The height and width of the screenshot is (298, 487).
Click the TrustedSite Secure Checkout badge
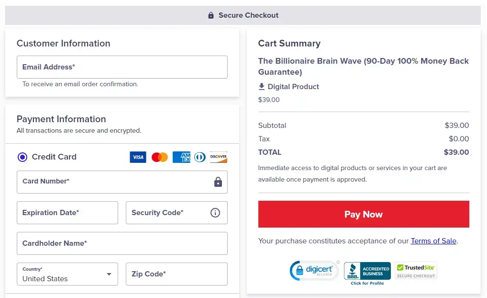point(415,270)
